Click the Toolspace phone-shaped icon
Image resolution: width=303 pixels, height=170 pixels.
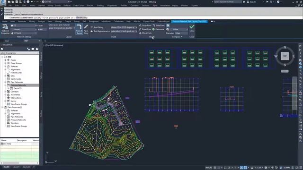(28, 49)
